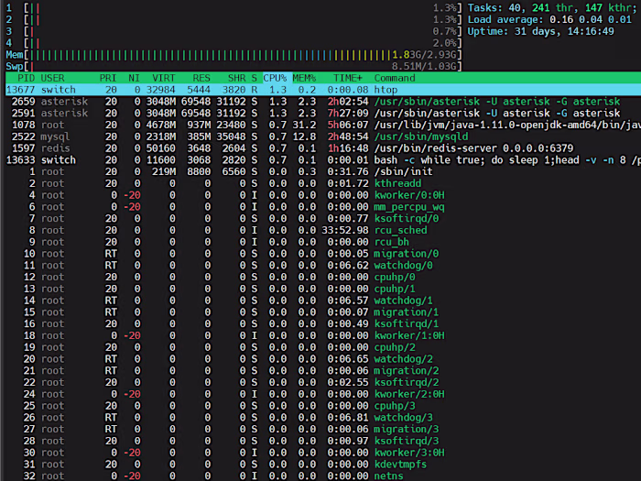Sort by USER column header

[x=53, y=78]
